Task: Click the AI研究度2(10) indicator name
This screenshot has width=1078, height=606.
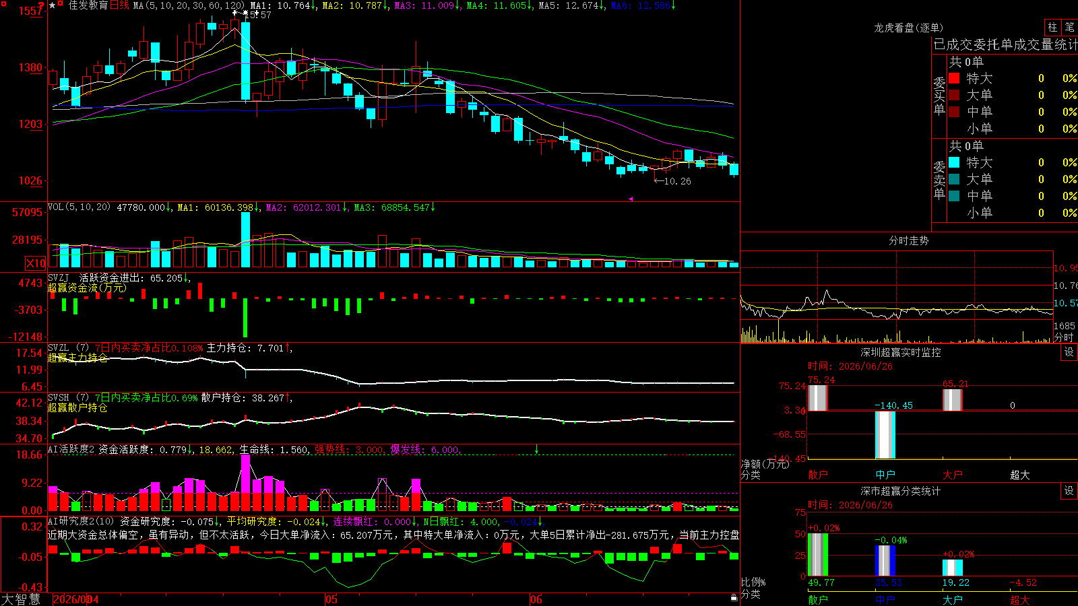Action: tap(82, 521)
